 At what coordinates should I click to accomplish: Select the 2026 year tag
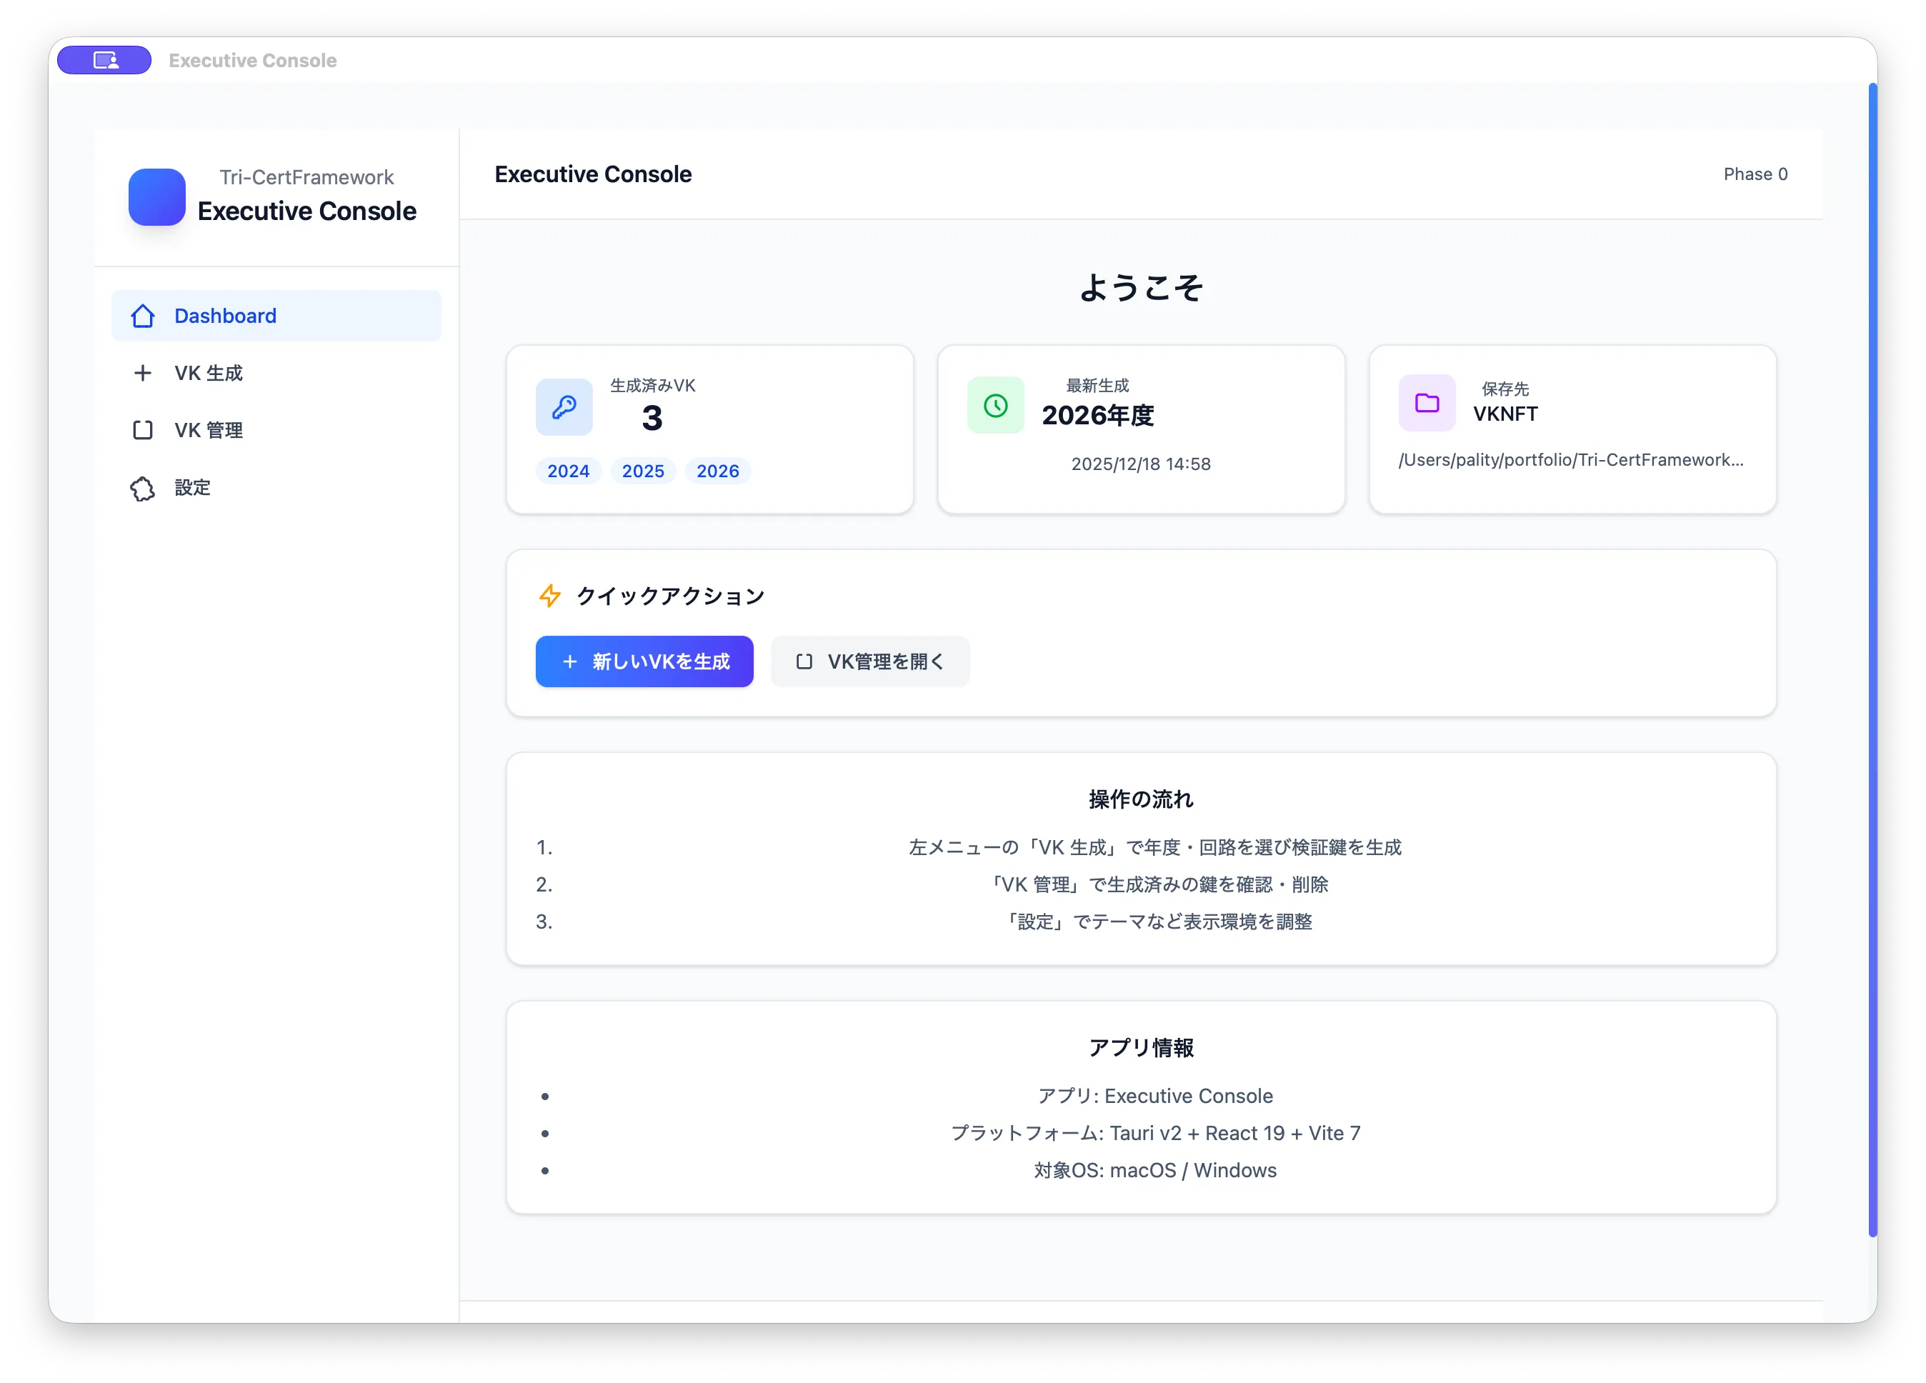717,471
